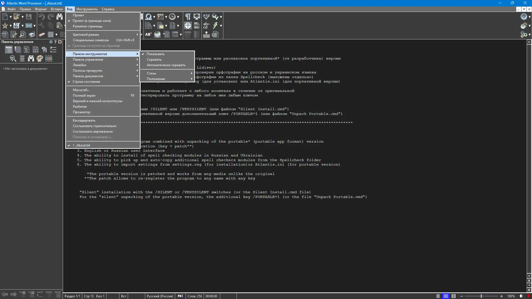Click the insert Omega symbol icon
The image size is (532, 299).
pyautogui.click(x=149, y=17)
